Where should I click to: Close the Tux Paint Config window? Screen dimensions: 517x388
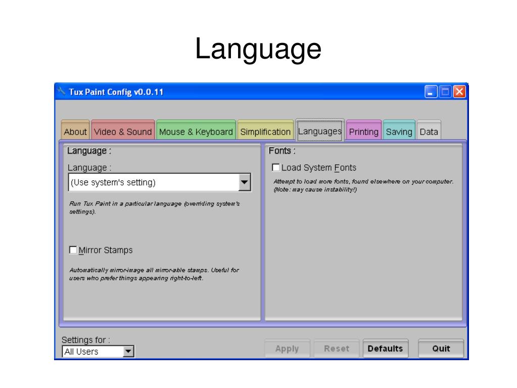[459, 92]
